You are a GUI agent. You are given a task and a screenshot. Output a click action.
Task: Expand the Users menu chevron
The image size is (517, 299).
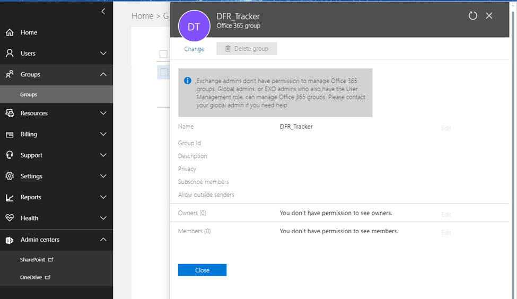103,53
